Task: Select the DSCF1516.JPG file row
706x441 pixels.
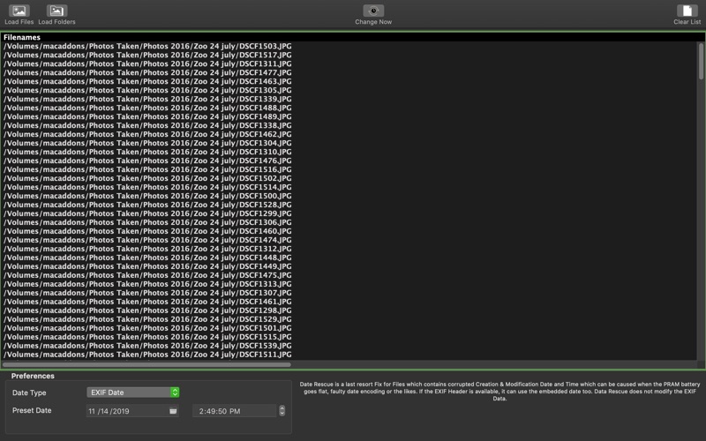Action: [349, 169]
